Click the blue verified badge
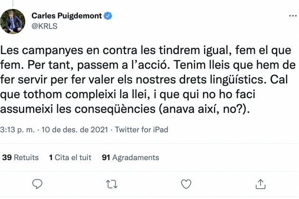This screenshot has width=299, height=199. point(108,16)
